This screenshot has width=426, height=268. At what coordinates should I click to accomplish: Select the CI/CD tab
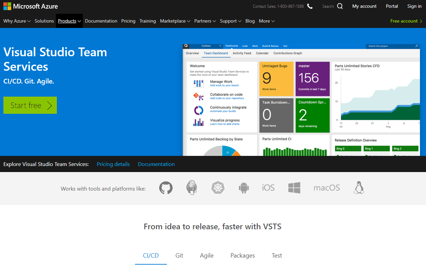(x=151, y=256)
